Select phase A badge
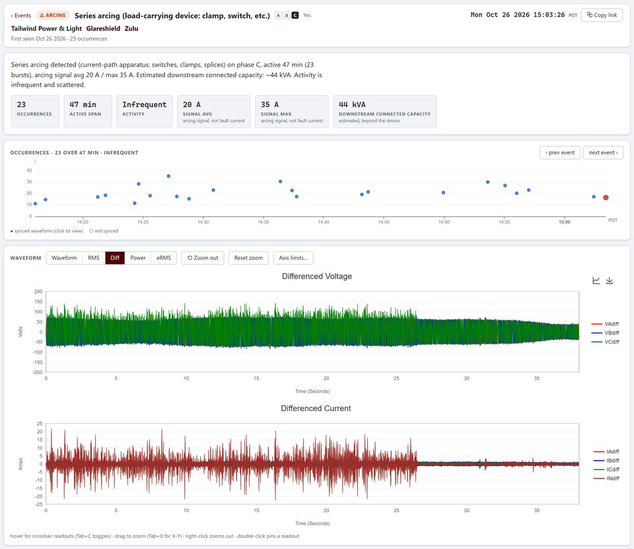 coord(278,15)
